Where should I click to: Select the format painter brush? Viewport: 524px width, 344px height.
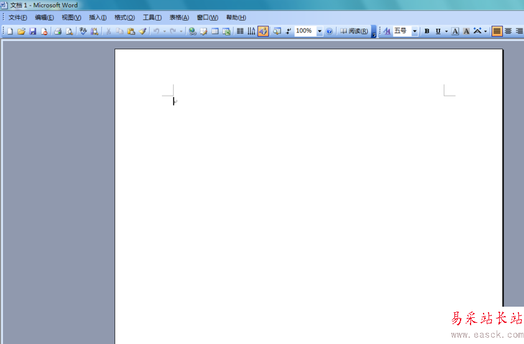[x=143, y=31]
